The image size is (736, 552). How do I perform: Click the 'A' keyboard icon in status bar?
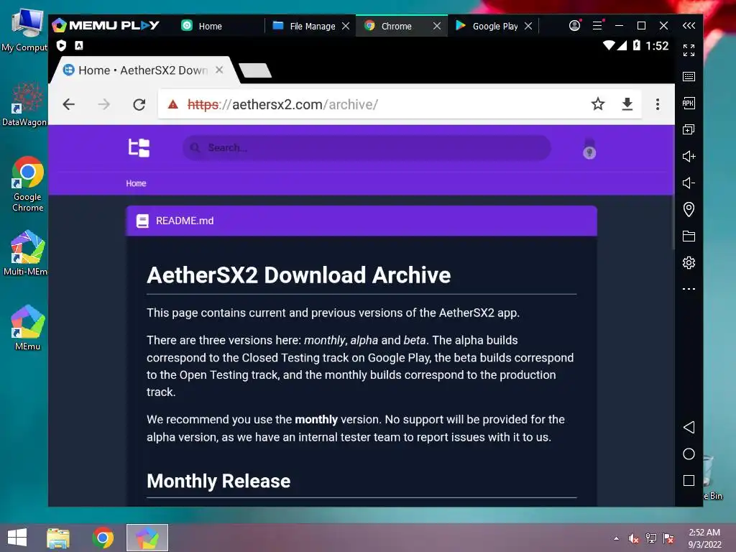[79, 45]
